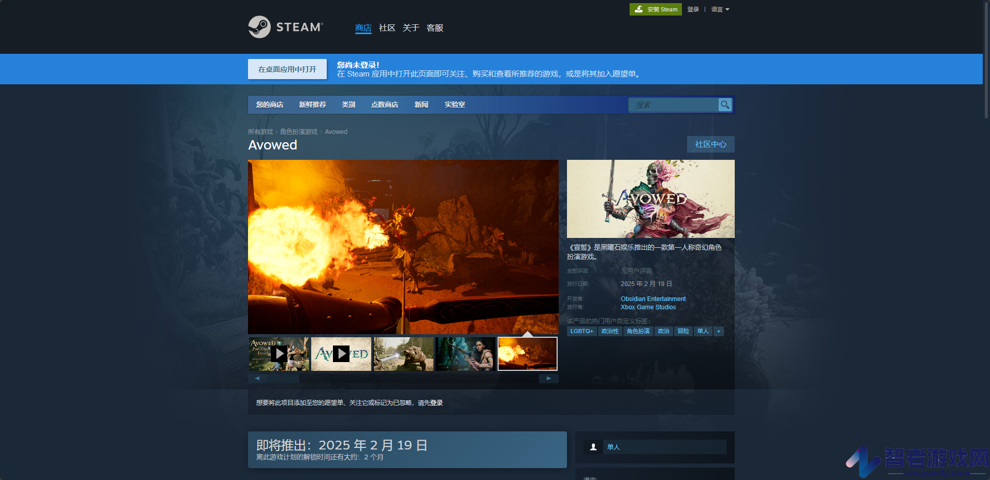Open the Obsidian Entertainment developer link
Viewport: 990px width, 480px height.
(x=653, y=299)
